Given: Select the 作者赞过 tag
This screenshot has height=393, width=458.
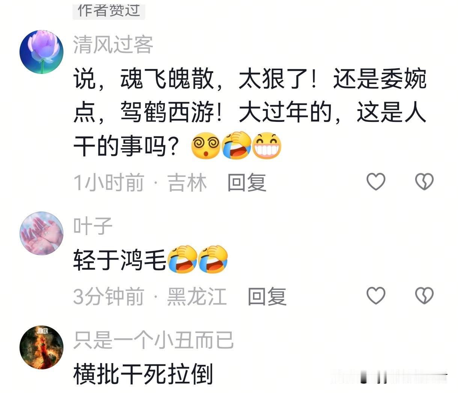Looking at the screenshot, I should coord(109,10).
